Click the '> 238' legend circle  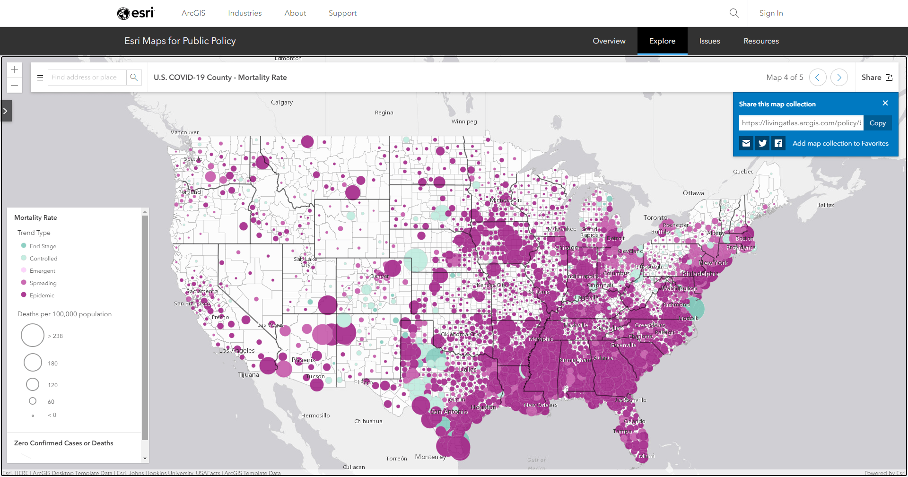pos(33,336)
